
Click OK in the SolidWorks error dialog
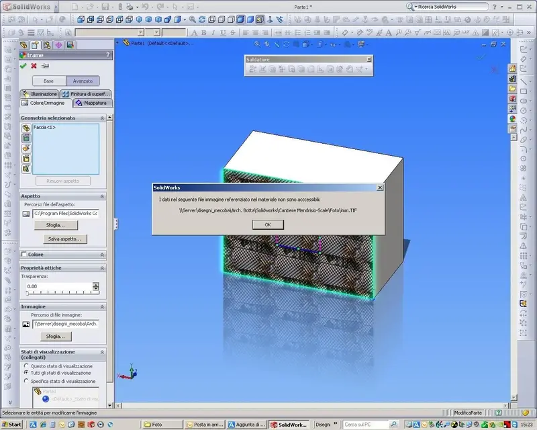[268, 224]
